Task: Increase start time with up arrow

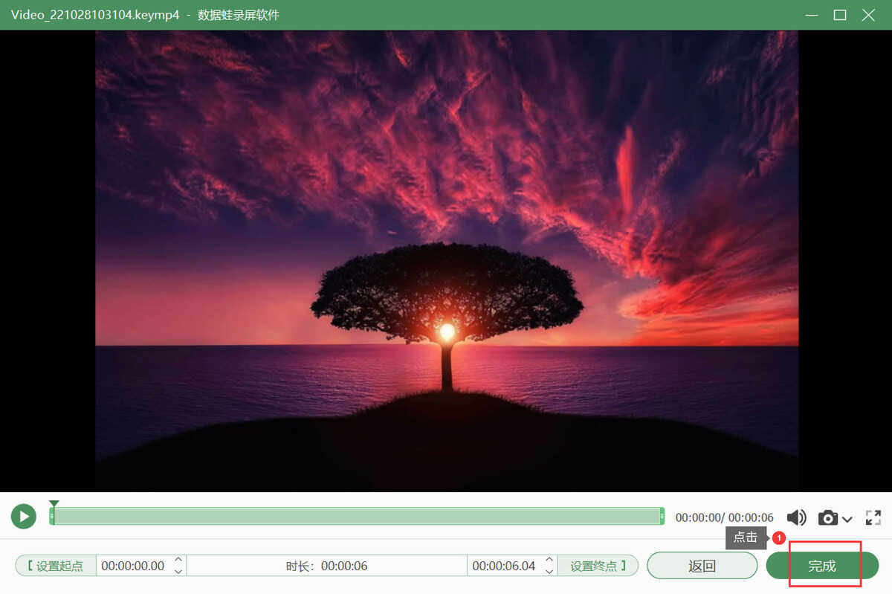Action: (178, 560)
